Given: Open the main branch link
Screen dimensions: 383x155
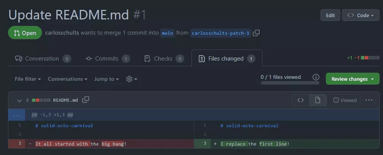Looking at the screenshot, I should pos(167,33).
